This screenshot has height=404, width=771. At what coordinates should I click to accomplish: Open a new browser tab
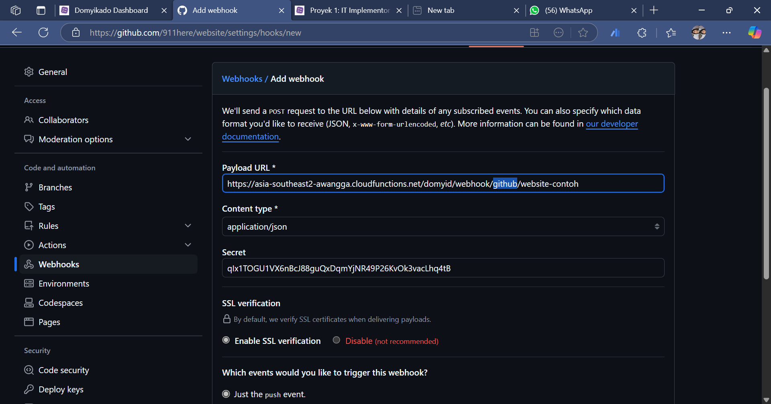click(654, 10)
